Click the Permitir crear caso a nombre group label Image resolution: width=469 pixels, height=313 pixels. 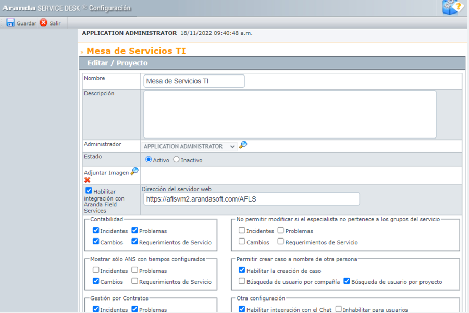pyautogui.click(x=297, y=259)
